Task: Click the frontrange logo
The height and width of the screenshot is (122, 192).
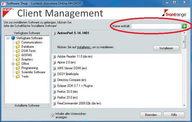Action: click(174, 13)
